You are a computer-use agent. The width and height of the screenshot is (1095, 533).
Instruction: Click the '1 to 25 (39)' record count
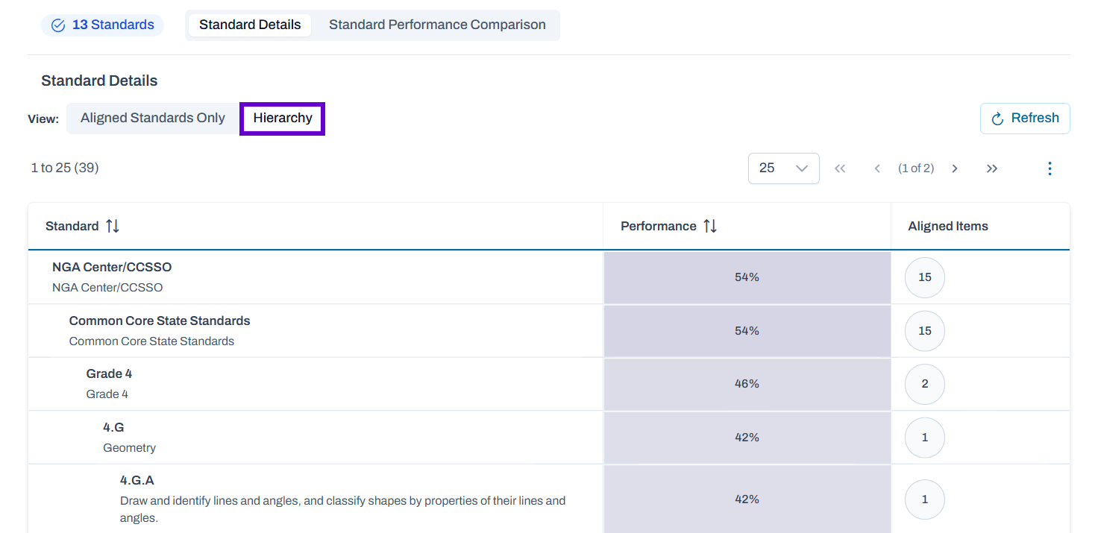click(x=65, y=168)
